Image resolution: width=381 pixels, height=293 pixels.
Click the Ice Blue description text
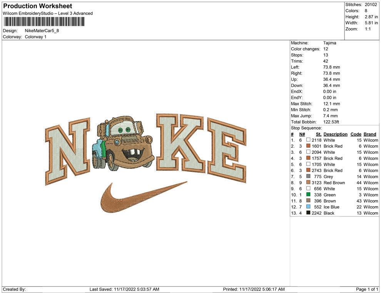pos(331,207)
